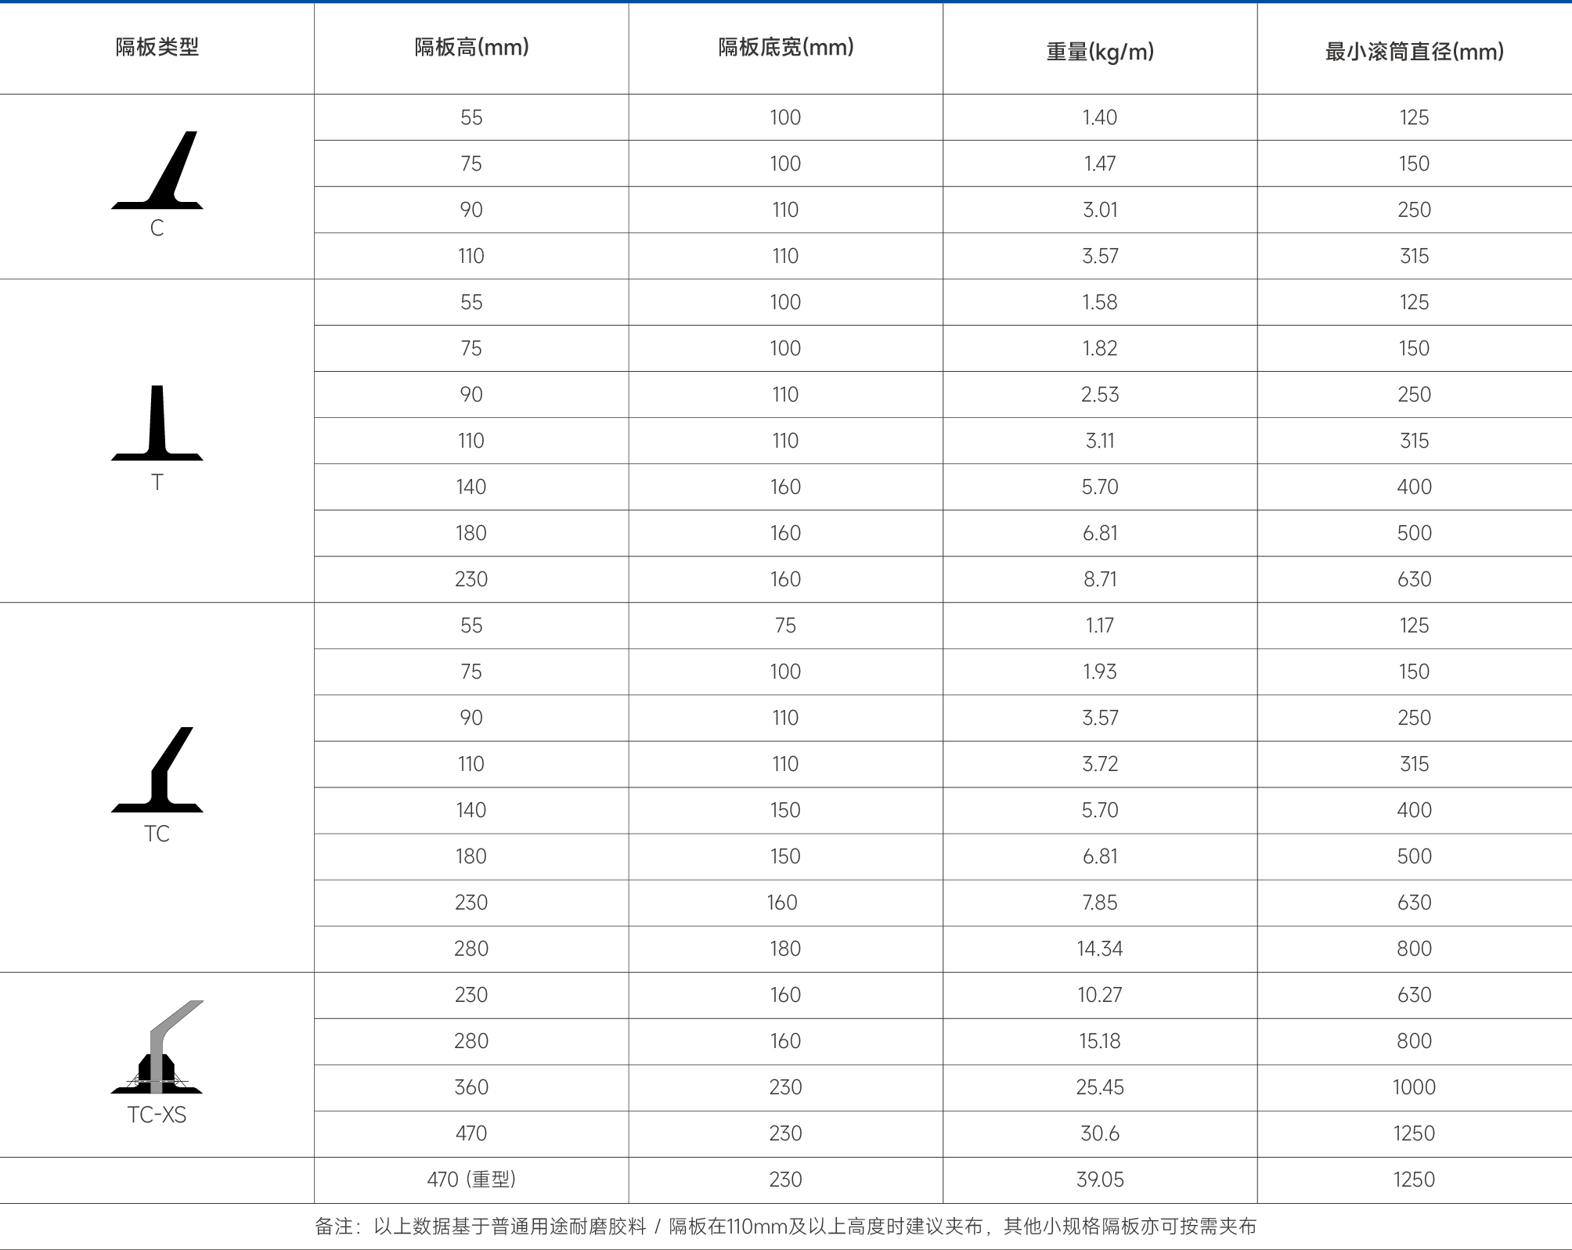Click the 8.71 weight cell
Screen dimensions: 1572x1250
click(1100, 579)
